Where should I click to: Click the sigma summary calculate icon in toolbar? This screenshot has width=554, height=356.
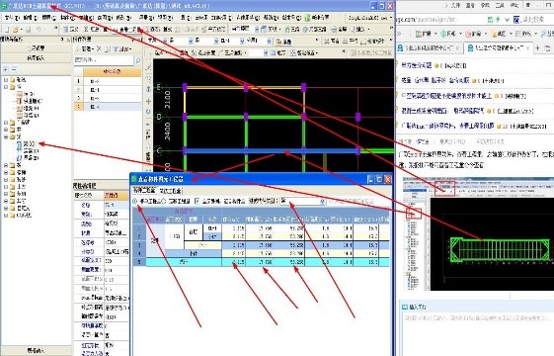(87, 29)
